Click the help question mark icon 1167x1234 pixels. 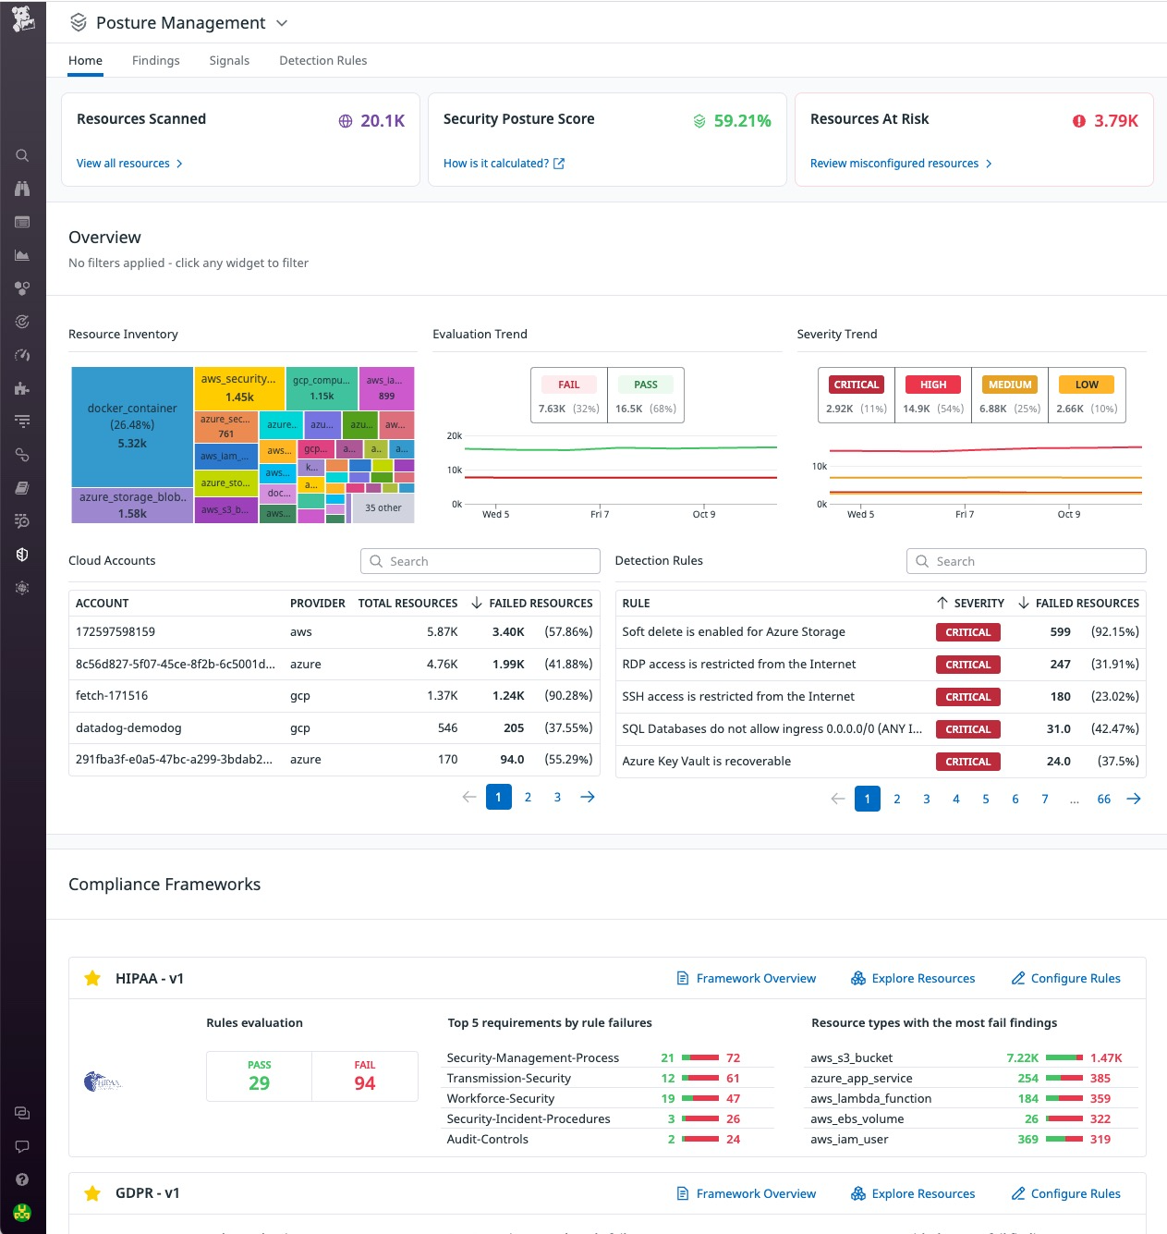(x=22, y=1179)
